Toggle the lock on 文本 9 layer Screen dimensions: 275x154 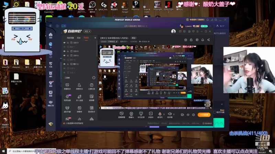coord(68,42)
